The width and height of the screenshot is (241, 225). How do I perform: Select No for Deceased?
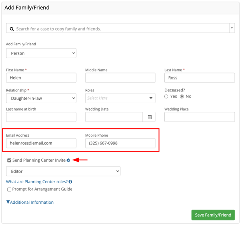pos(182,97)
